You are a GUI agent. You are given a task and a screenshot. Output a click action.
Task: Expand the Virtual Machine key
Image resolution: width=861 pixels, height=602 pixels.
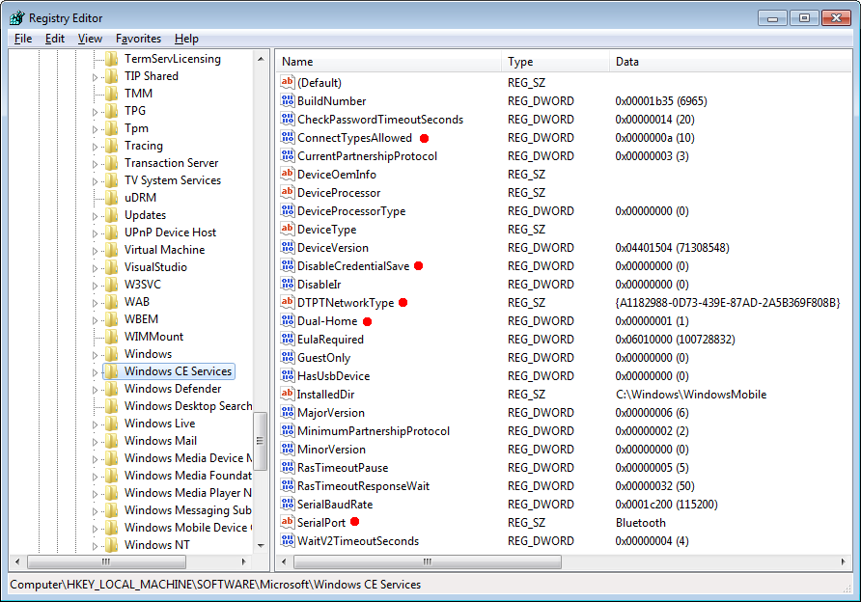point(95,251)
